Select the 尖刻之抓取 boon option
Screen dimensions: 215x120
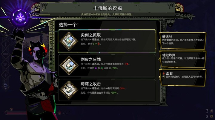pyautogui.click(x=107, y=41)
